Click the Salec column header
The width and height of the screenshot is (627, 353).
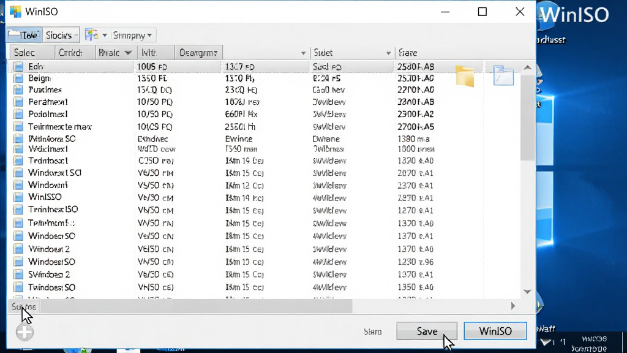point(32,53)
